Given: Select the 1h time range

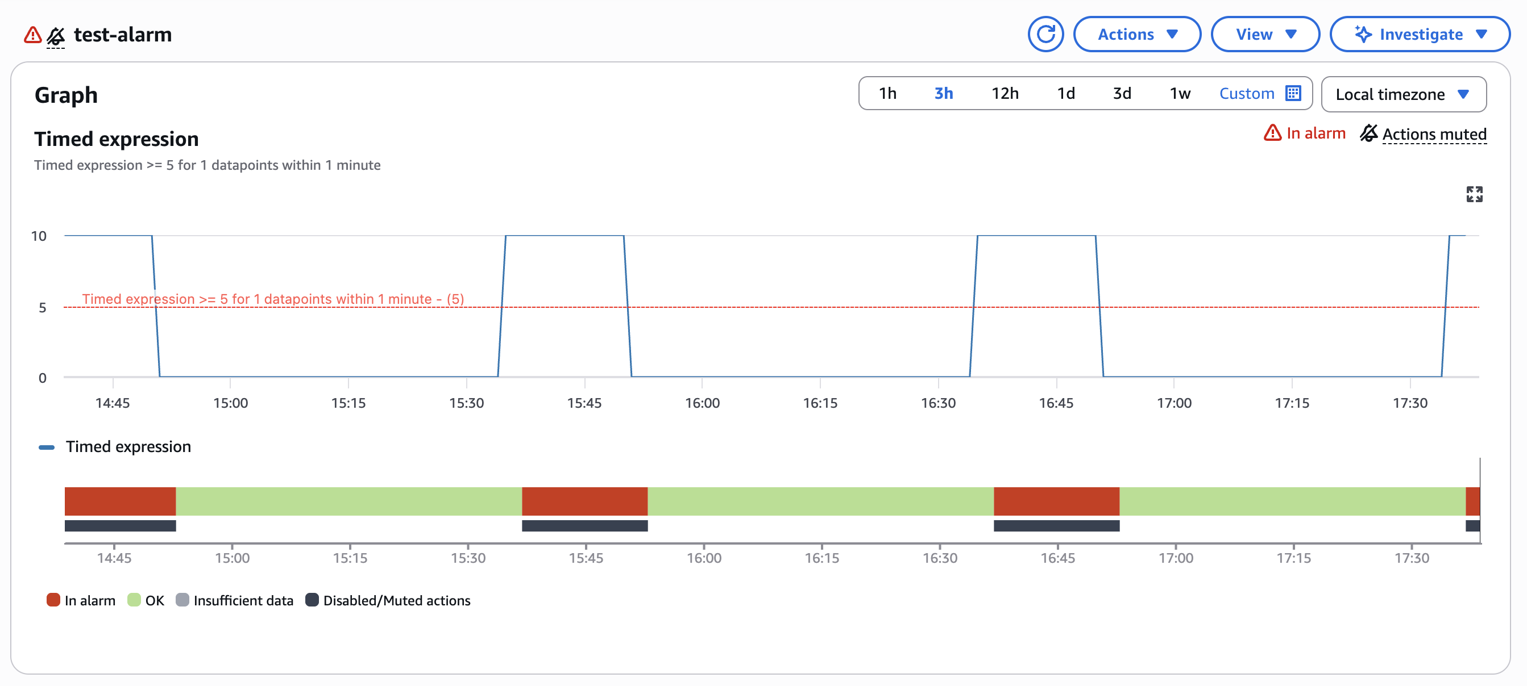Looking at the screenshot, I should (887, 93).
